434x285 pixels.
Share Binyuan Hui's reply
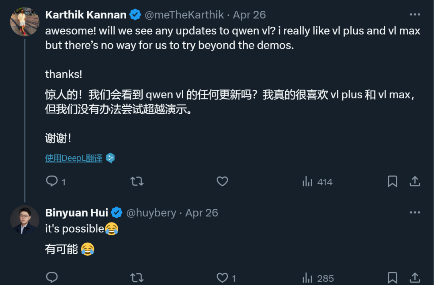415,277
